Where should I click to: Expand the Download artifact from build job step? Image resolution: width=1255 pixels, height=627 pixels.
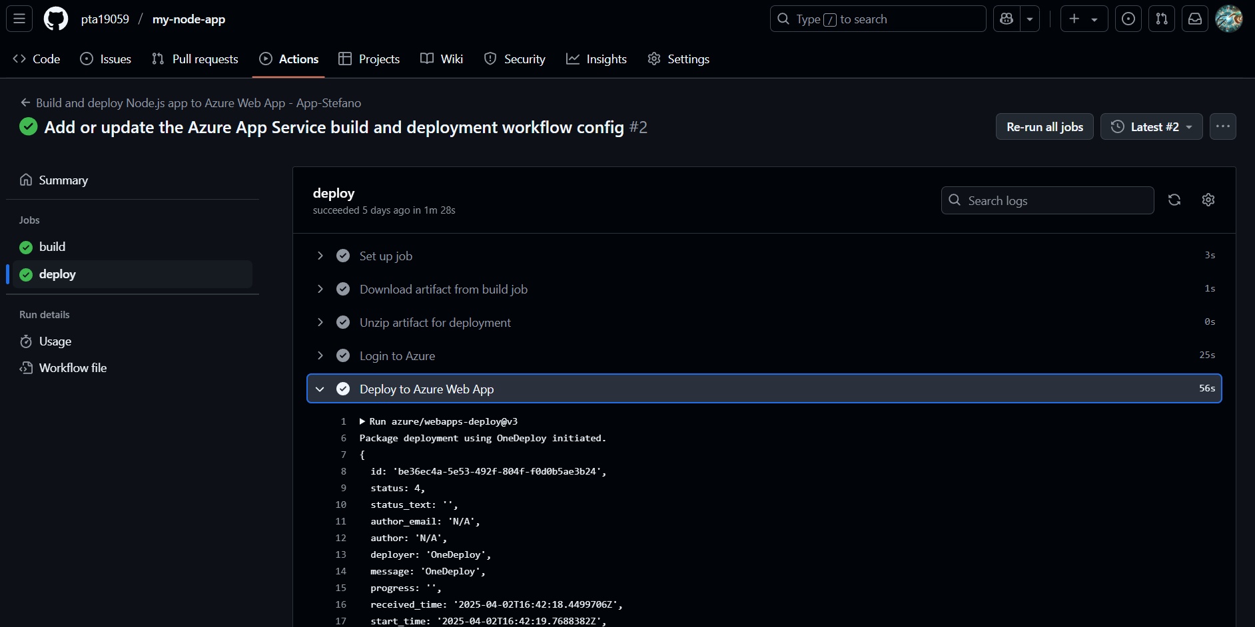coord(764,289)
